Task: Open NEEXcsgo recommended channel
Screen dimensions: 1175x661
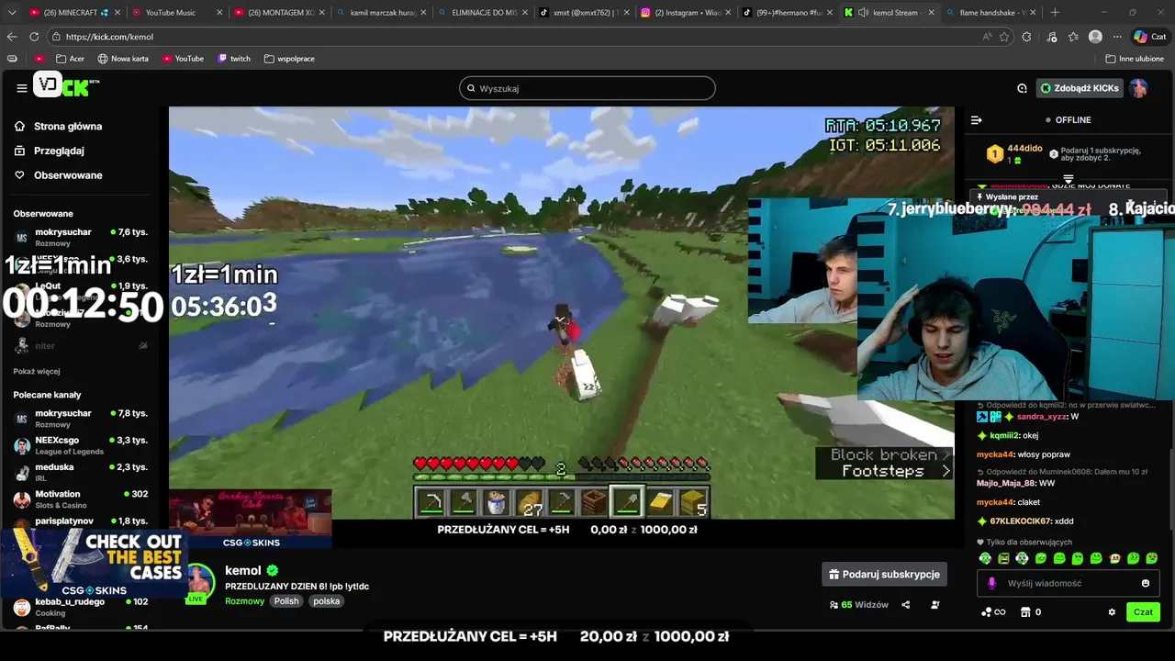Action: [x=81, y=445]
